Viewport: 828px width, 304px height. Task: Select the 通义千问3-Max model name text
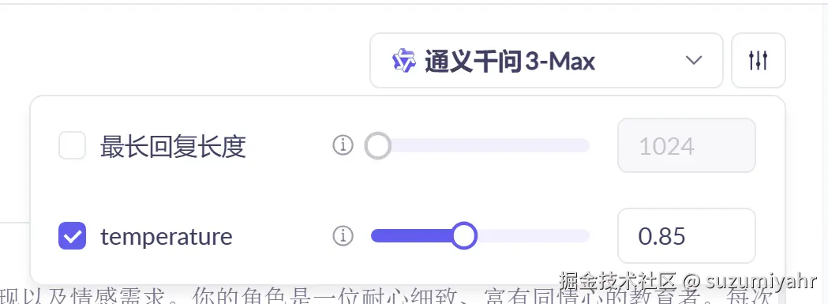click(x=510, y=62)
